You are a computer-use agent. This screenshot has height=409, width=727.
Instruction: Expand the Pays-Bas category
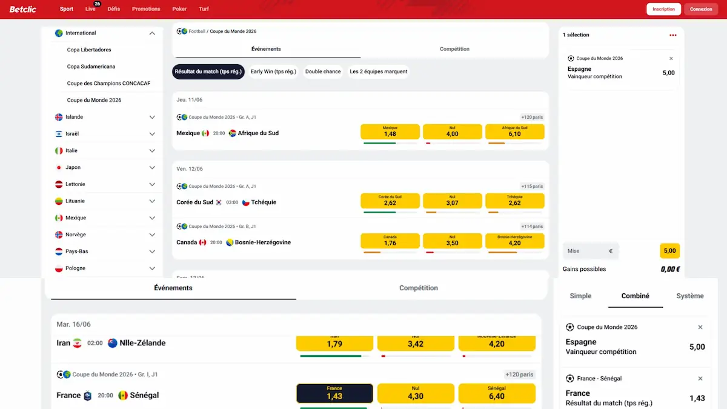[151, 251]
